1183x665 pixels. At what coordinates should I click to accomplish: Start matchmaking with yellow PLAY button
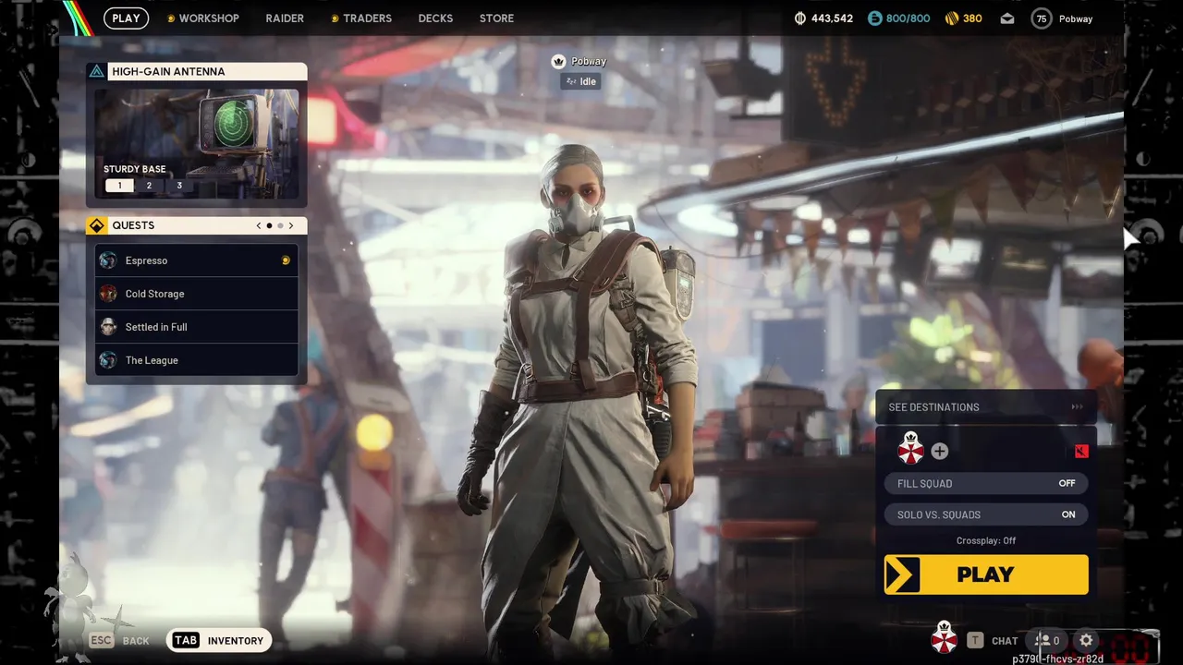click(986, 574)
